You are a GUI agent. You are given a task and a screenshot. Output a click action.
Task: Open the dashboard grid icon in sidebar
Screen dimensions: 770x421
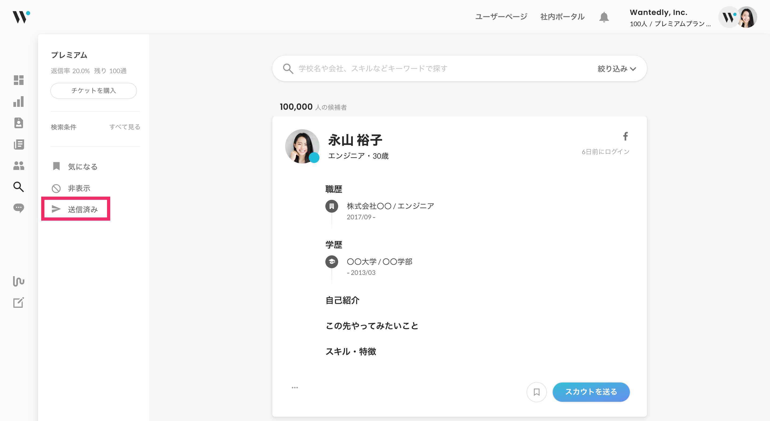pyautogui.click(x=18, y=80)
